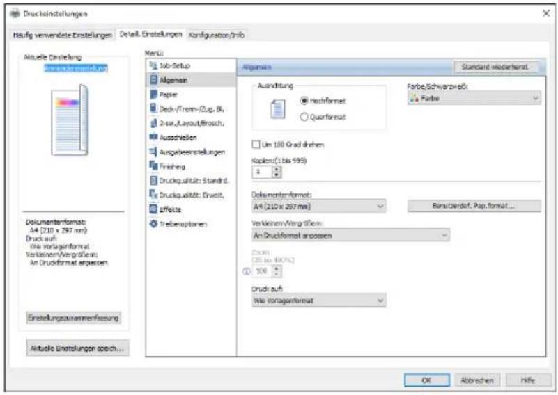Select Ausgabeeinstellungen in the menu list

point(191,152)
